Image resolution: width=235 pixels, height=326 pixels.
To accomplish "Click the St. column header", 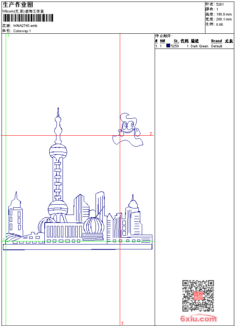I will pyautogui.click(x=176, y=41).
